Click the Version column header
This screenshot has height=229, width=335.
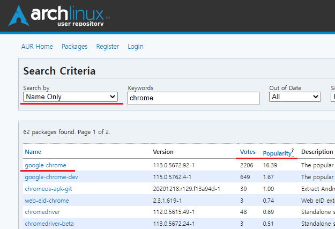163,152
